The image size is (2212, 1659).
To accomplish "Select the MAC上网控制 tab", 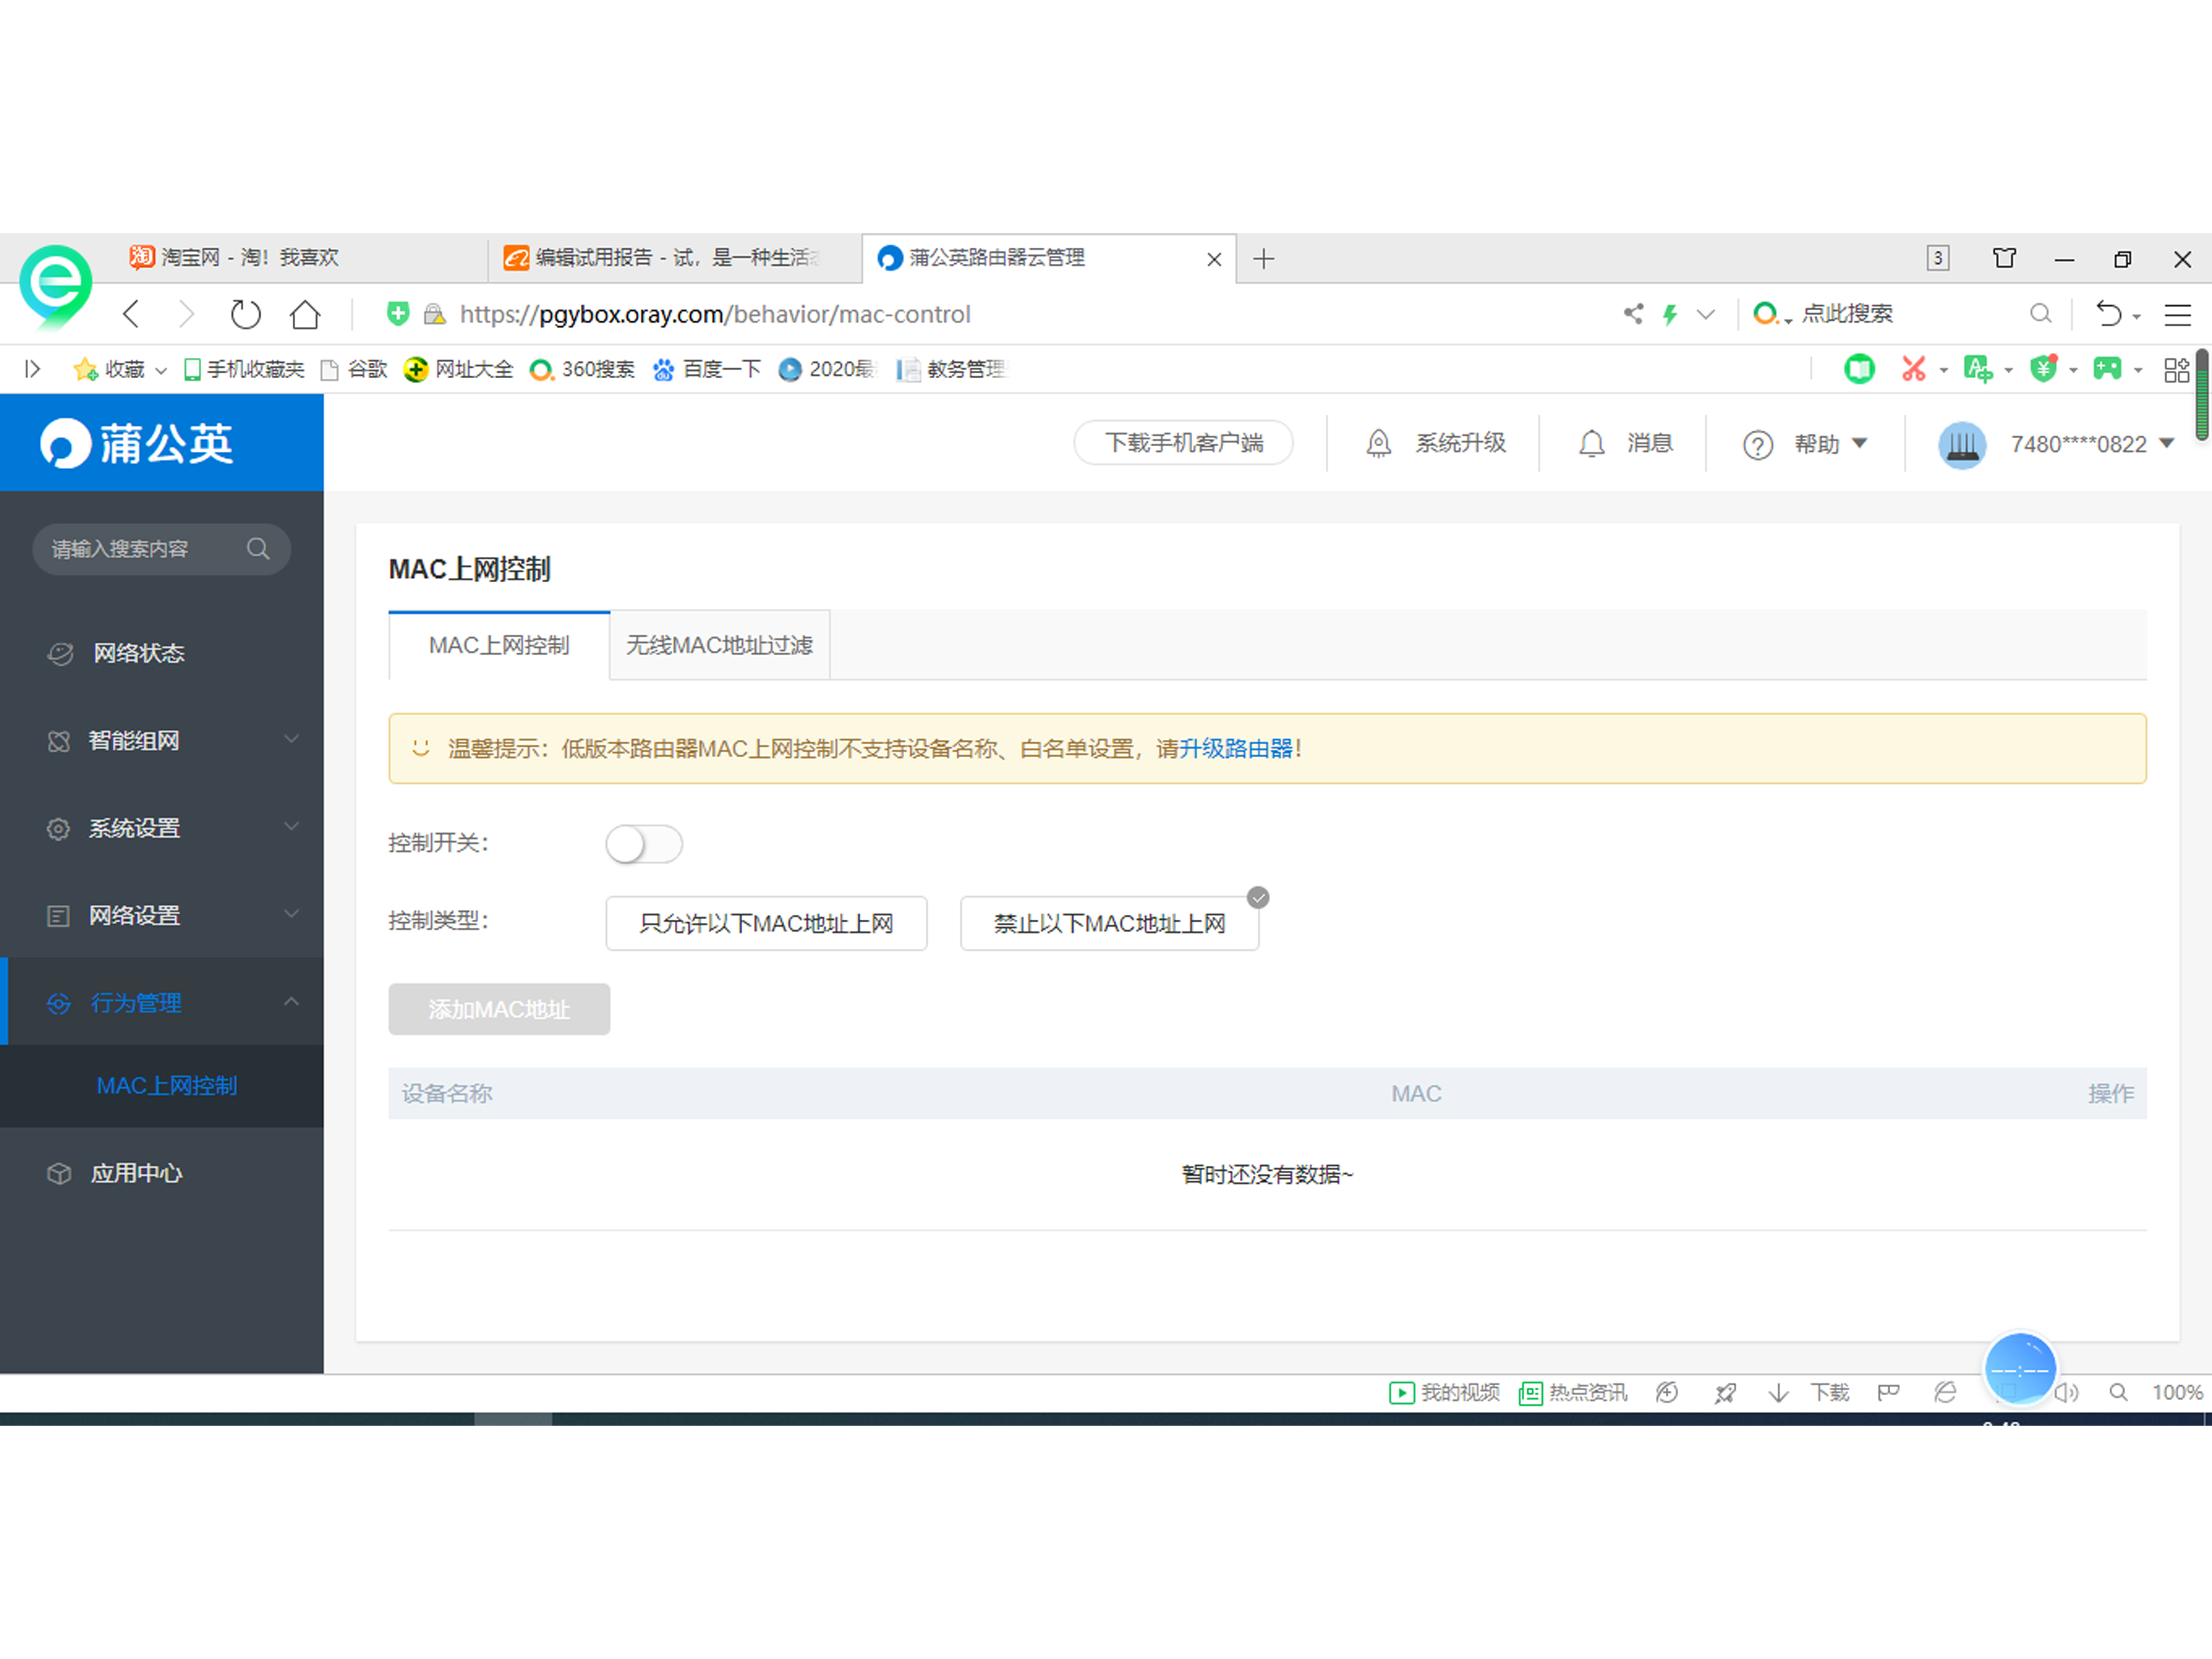I will point(499,645).
